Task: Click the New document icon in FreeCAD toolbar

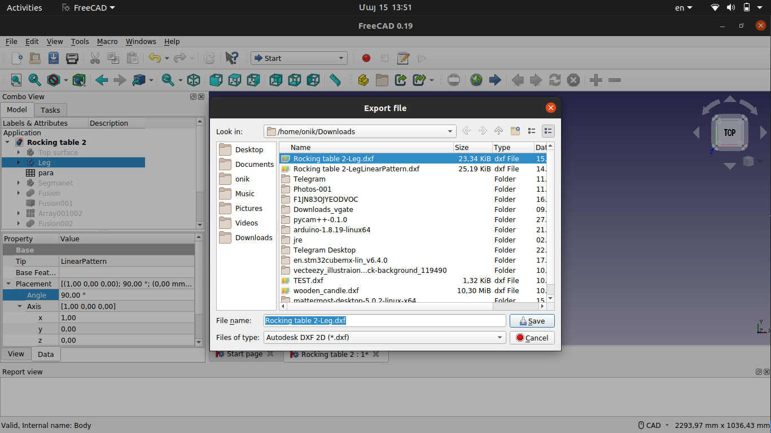Action: [16, 58]
